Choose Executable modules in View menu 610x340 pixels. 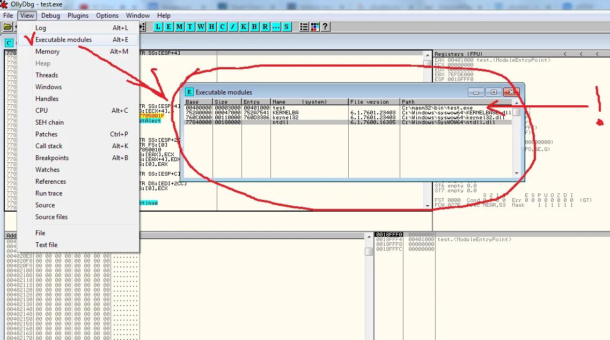[78, 39]
